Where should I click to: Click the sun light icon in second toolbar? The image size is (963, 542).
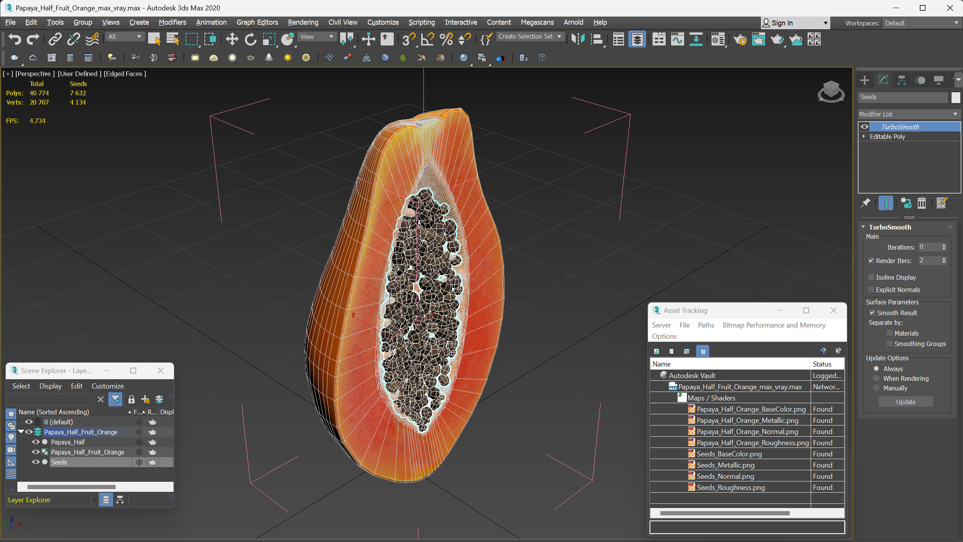pyautogui.click(x=288, y=58)
